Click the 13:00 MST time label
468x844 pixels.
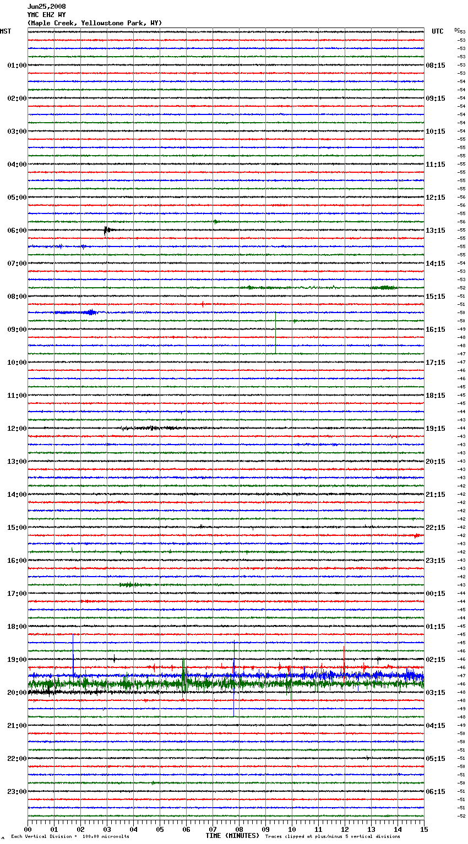(17, 462)
